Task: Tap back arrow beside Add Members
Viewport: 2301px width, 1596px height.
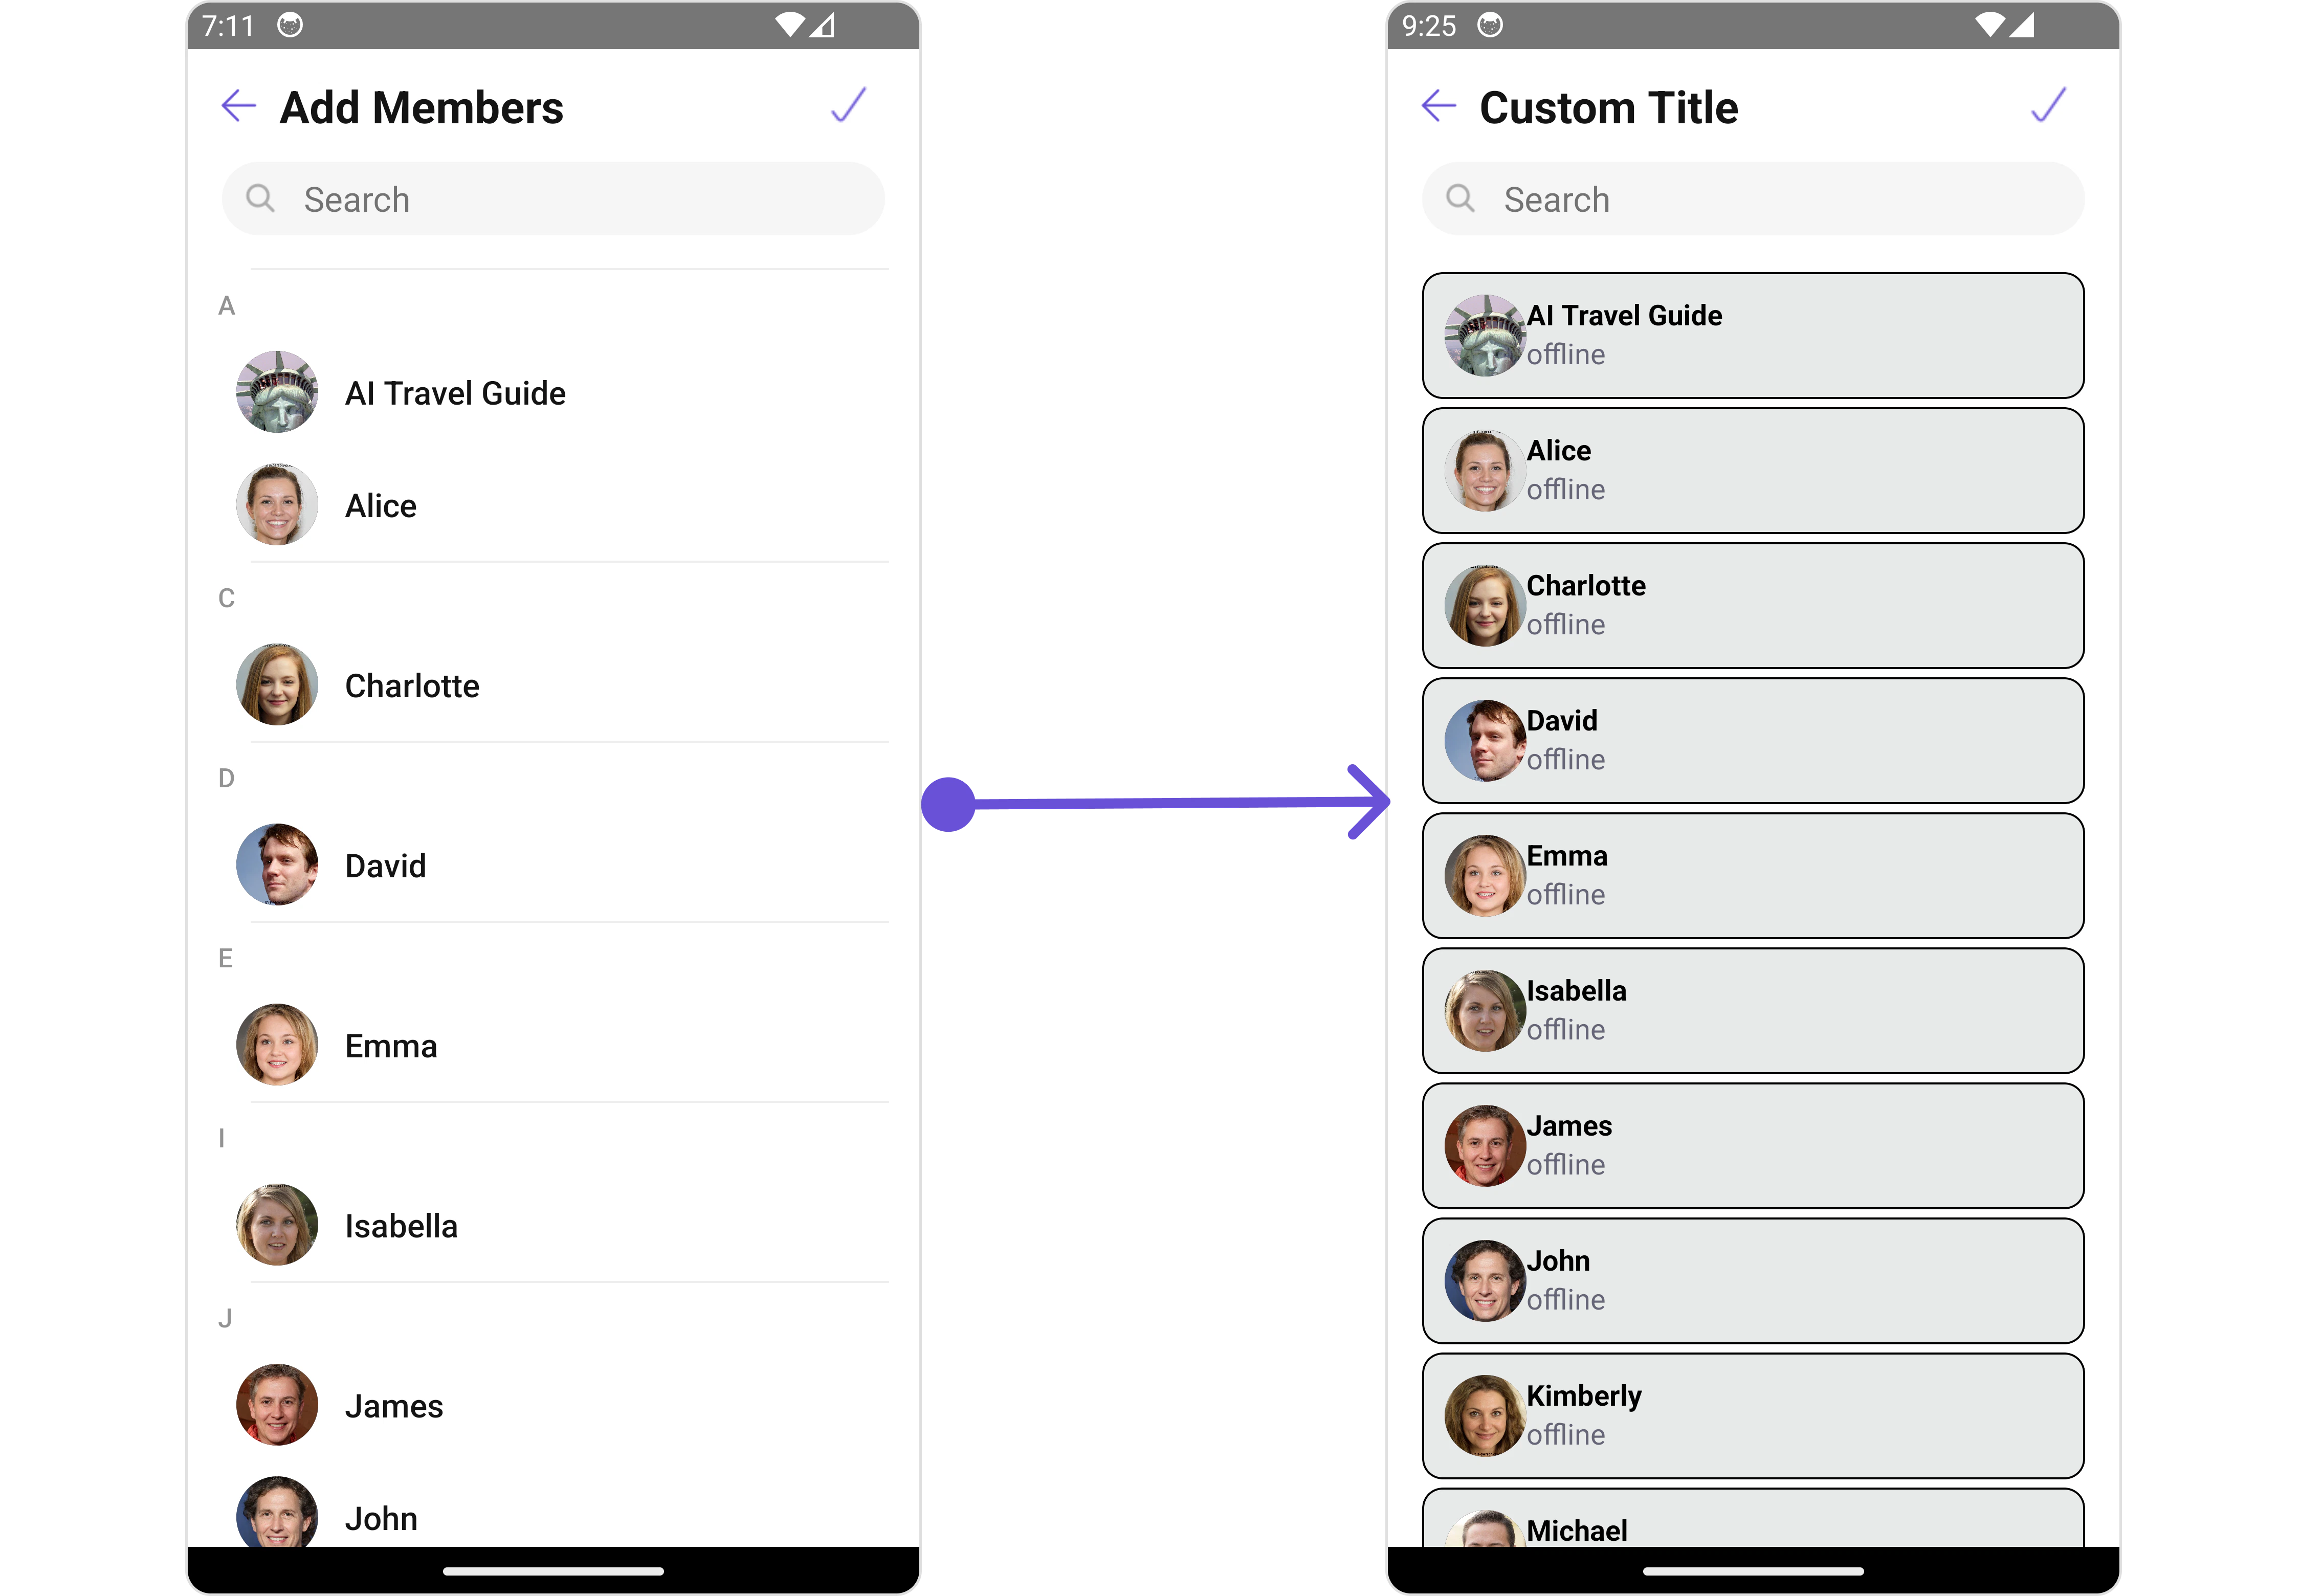Action: coord(238,105)
